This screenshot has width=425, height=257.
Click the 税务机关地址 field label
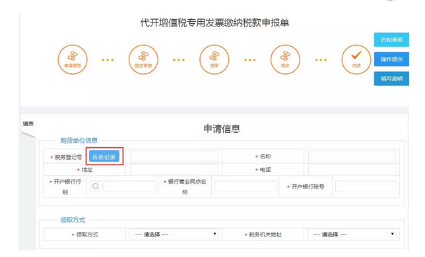(265, 235)
